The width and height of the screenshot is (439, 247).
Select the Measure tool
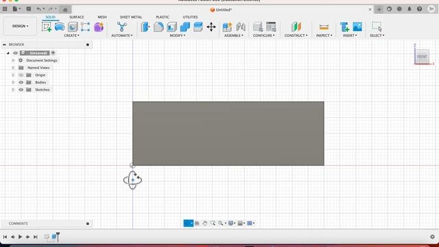pyautogui.click(x=324, y=27)
